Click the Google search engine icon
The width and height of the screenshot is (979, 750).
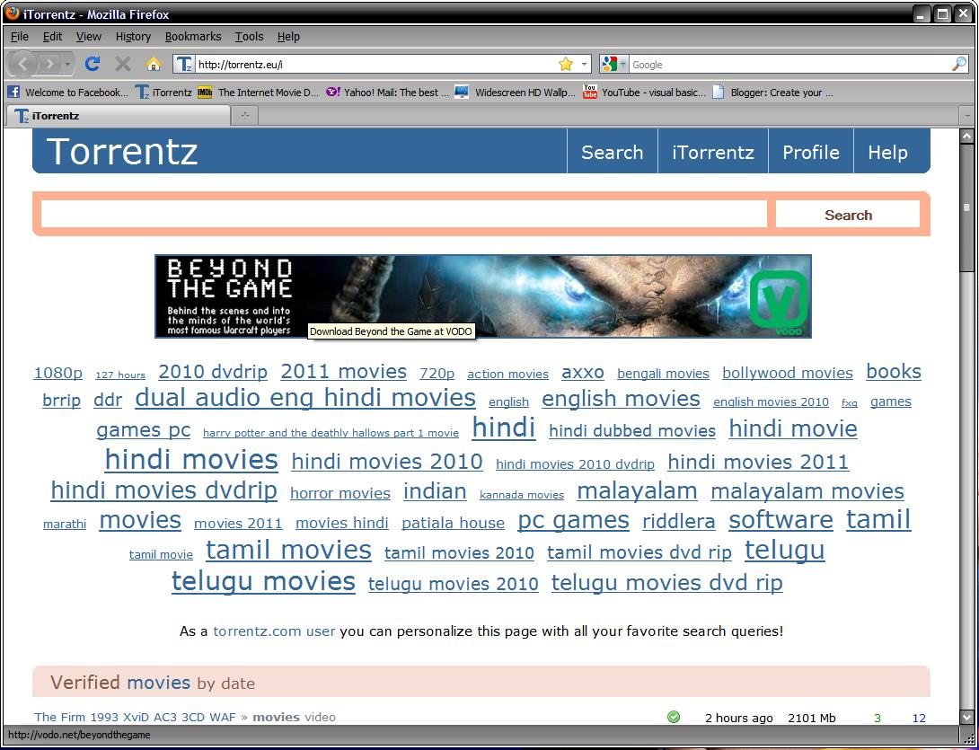click(x=608, y=64)
